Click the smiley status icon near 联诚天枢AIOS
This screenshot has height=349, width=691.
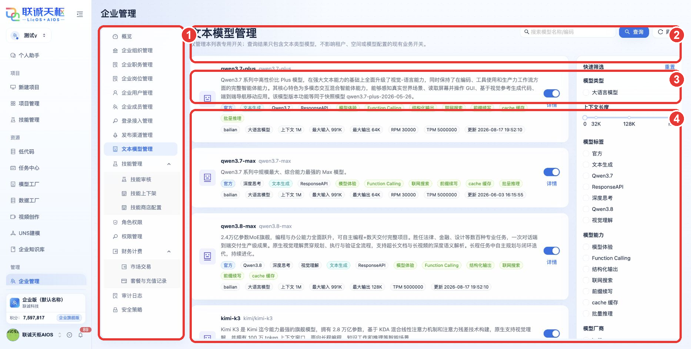69,335
